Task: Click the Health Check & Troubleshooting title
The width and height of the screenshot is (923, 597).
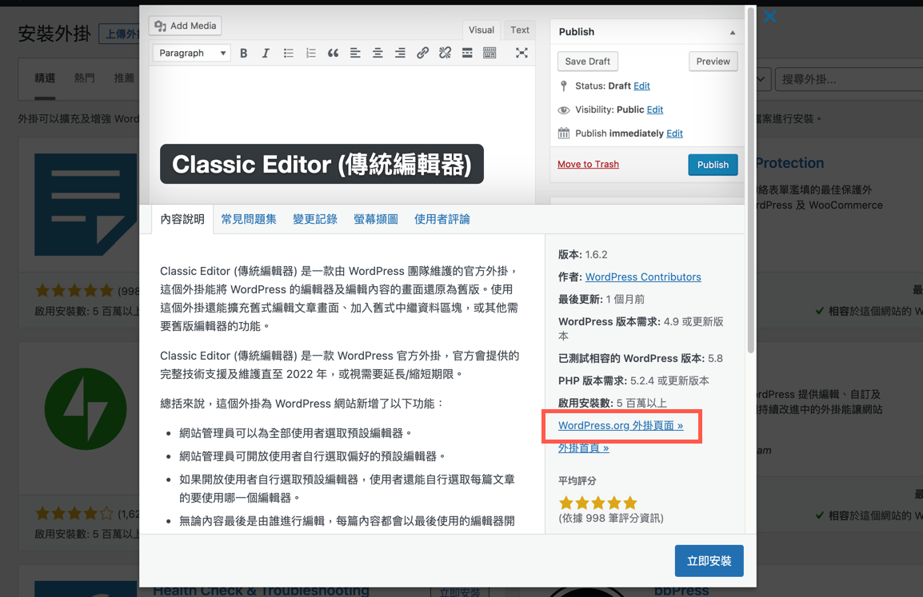Action: [x=261, y=590]
